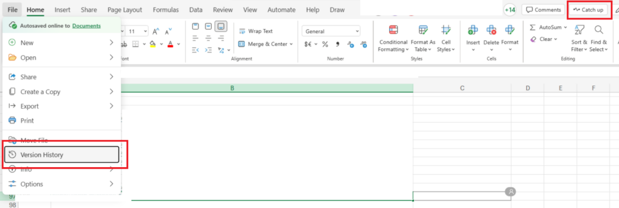
Task: Toggle bottom align in Alignment group
Action: point(221,26)
